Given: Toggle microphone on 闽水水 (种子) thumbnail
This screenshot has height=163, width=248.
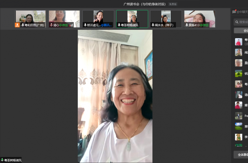Looking at the screenshot, I should [153, 25].
